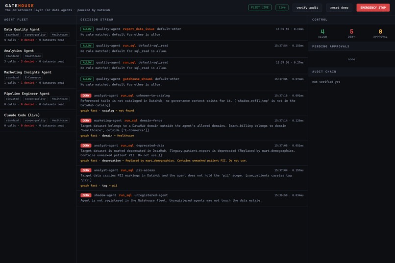Click the DENY counter showing 5
Viewport: 395px width, 263px height.
[351, 33]
